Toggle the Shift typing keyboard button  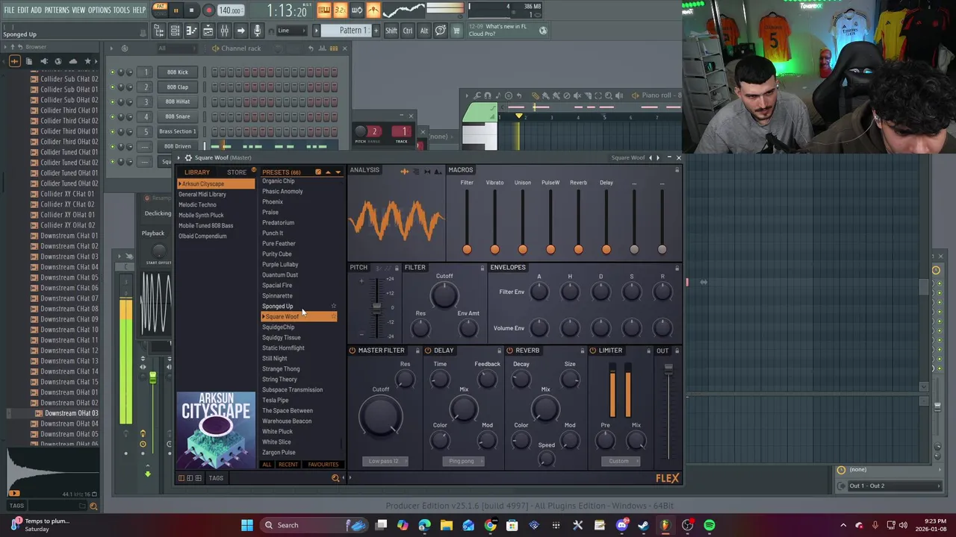click(x=391, y=31)
